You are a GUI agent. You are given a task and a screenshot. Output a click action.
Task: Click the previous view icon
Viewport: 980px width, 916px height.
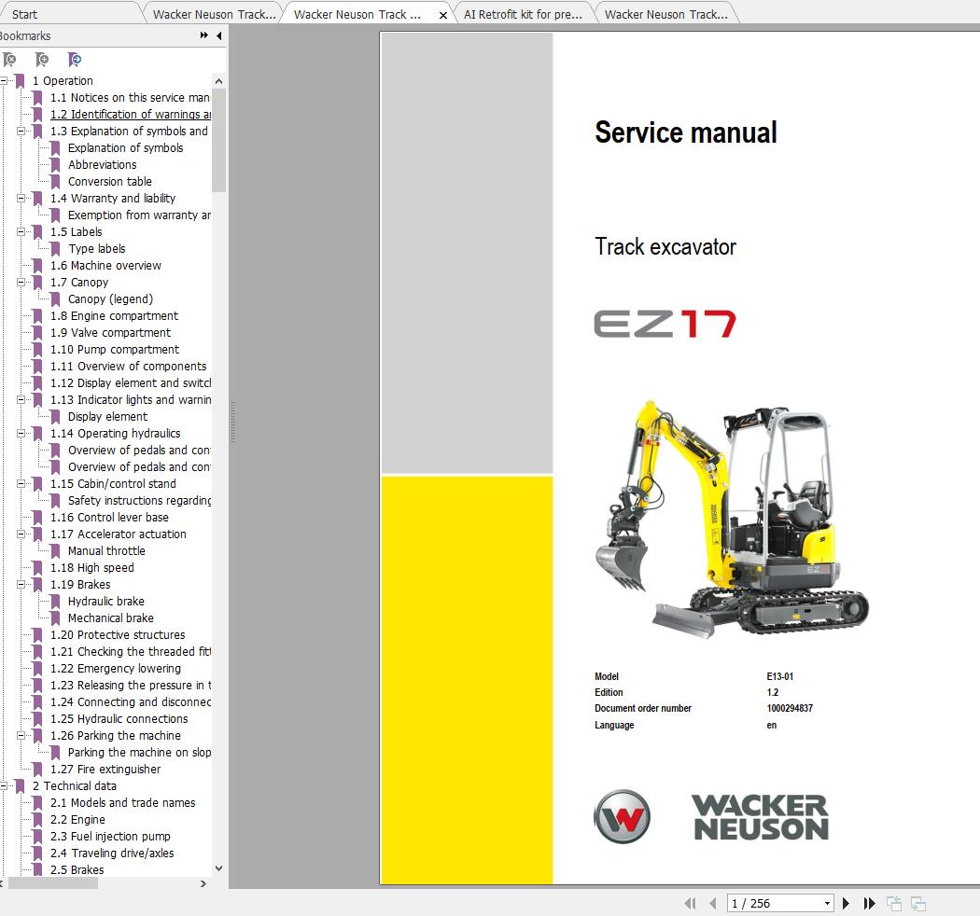(x=893, y=903)
